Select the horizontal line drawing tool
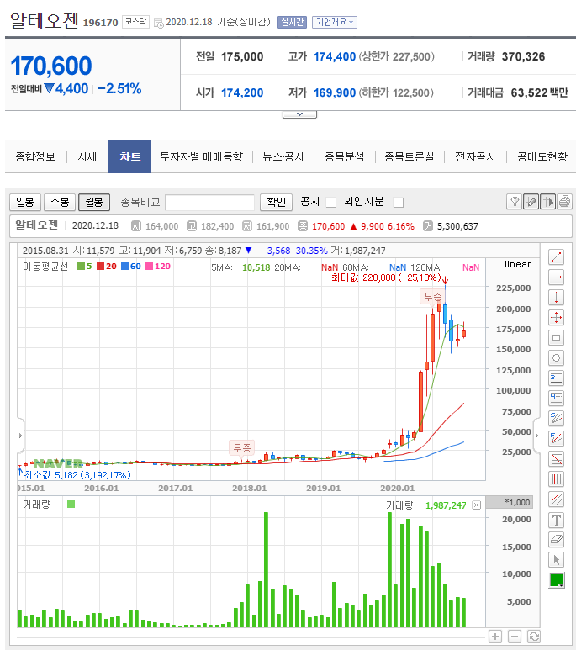576x650 pixels. (x=556, y=277)
